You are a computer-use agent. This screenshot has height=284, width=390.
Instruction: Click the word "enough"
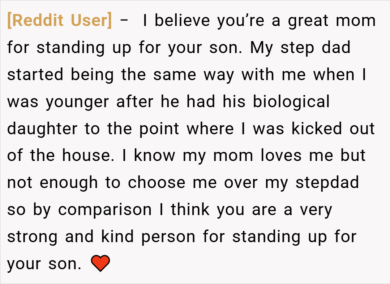coord(69,183)
